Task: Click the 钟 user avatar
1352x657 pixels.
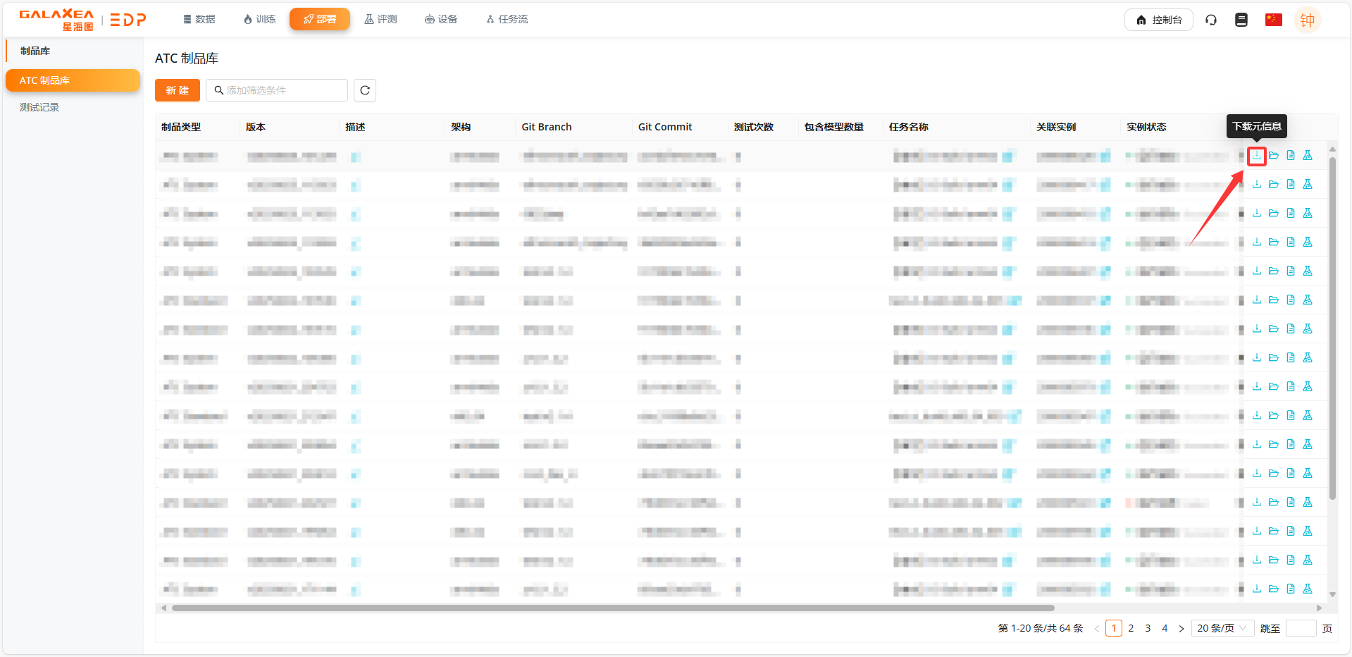Action: pos(1307,20)
